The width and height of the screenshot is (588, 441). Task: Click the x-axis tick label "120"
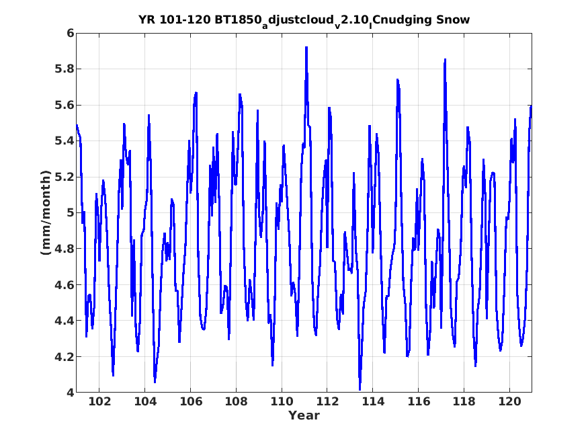pos(509,402)
